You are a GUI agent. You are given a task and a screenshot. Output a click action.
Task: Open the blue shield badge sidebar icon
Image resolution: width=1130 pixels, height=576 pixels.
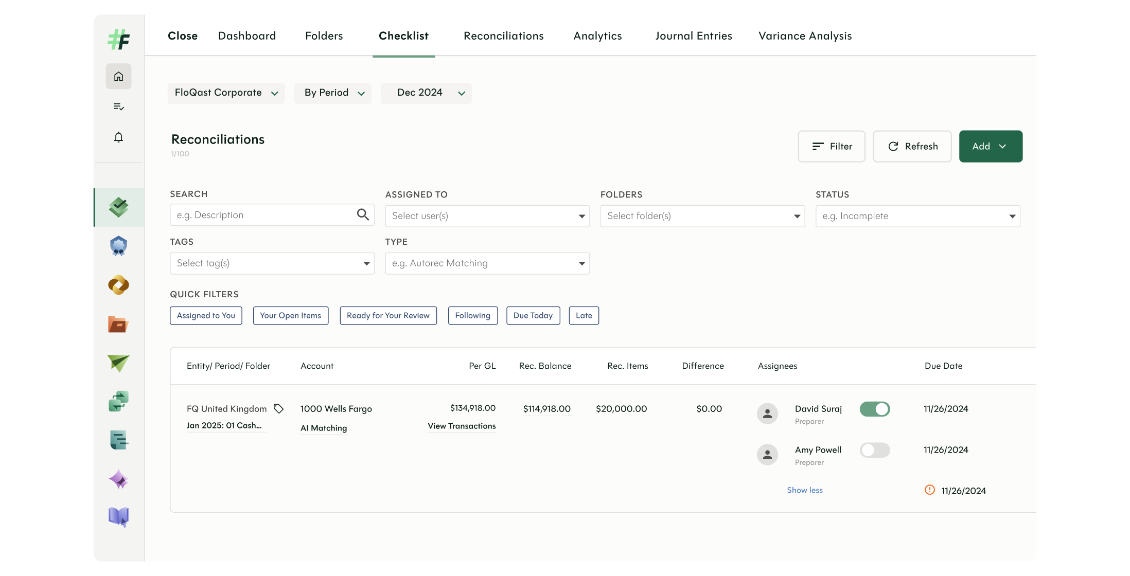click(x=119, y=246)
